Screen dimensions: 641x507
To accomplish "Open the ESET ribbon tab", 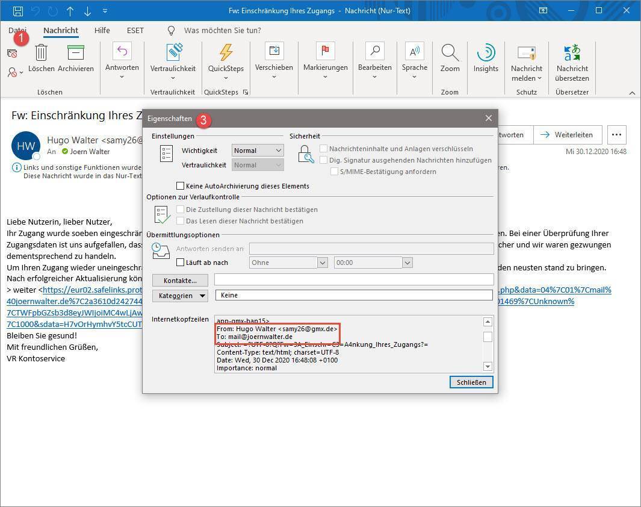I will (x=135, y=30).
